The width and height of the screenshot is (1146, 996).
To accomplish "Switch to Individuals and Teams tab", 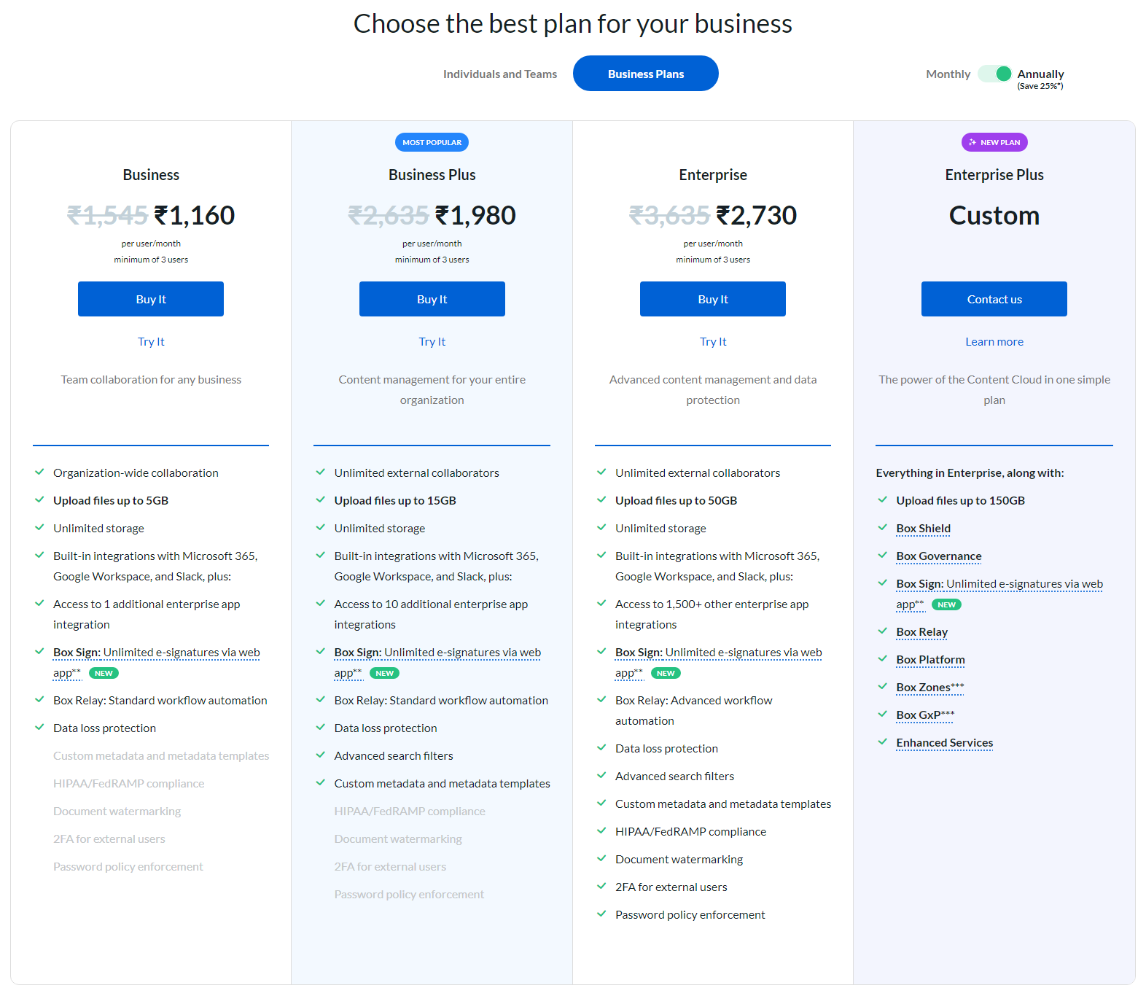I will (500, 74).
